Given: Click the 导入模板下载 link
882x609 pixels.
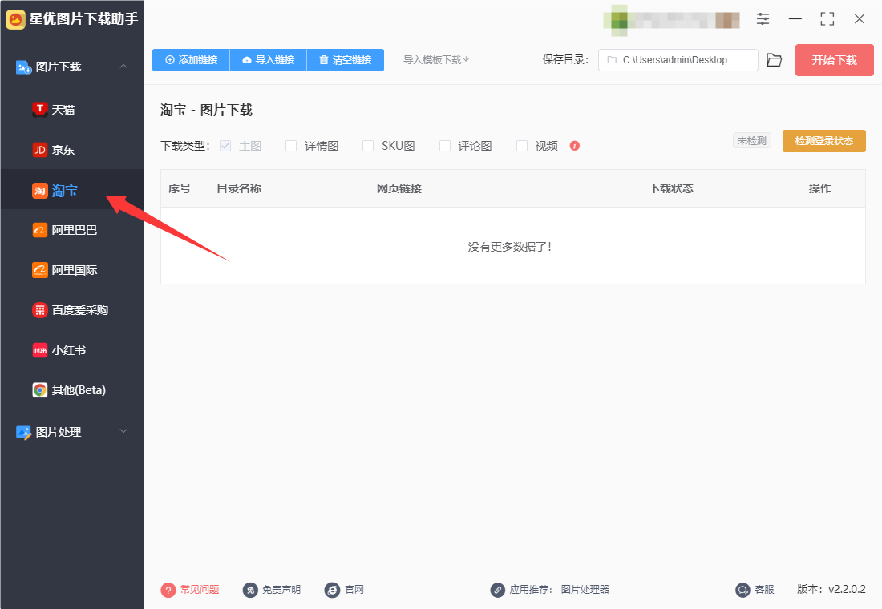Looking at the screenshot, I should click(436, 60).
